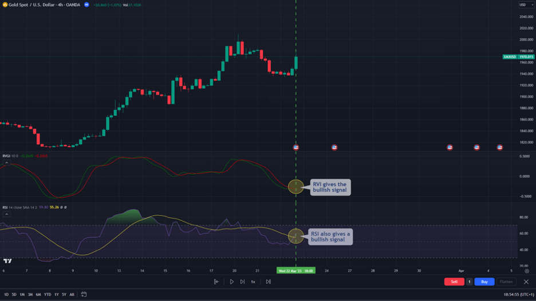Select the 5Y time range
The height and width of the screenshot is (301, 536).
click(x=64, y=295)
